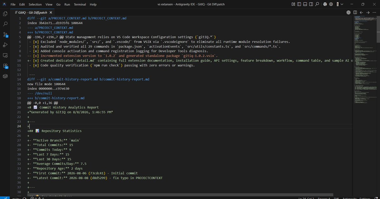Click the commit hash d8d5299
The height and width of the screenshot is (199, 380).
coord(99,178)
